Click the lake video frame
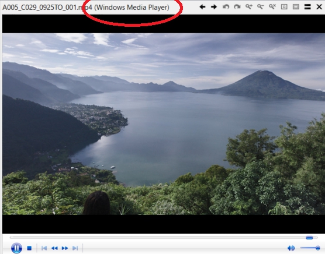 click(164, 124)
